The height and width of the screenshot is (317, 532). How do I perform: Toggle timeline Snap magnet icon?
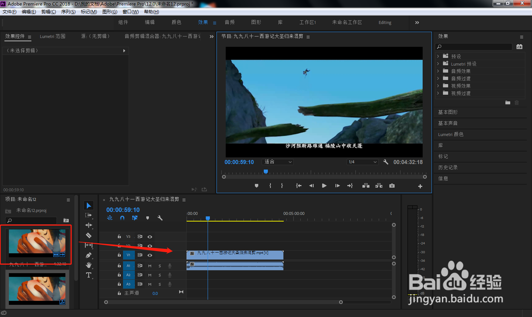click(122, 218)
